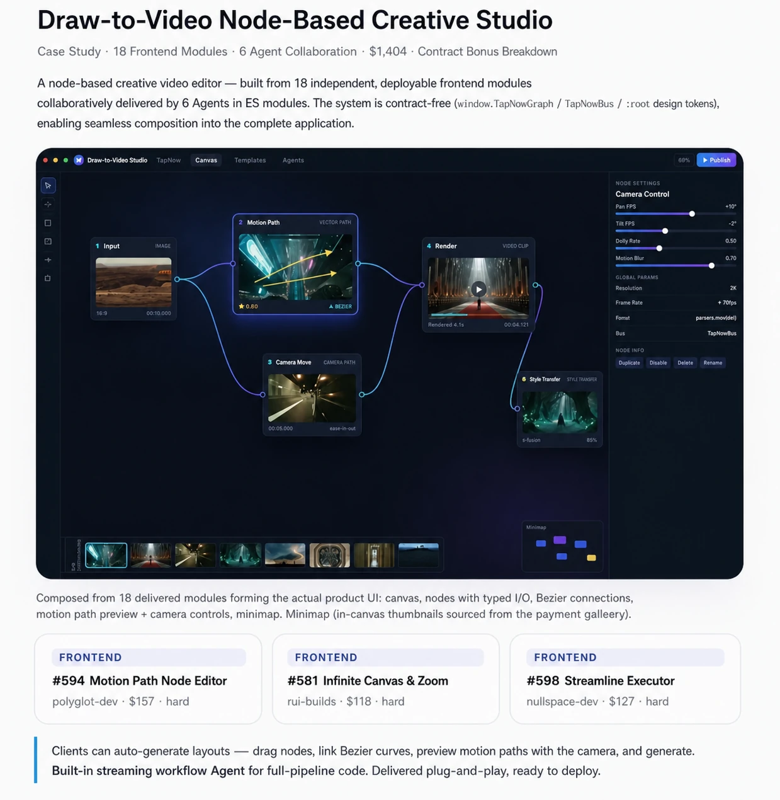The height and width of the screenshot is (800, 780).
Task: Click the input port of Style Transfer node
Action: tap(517, 409)
